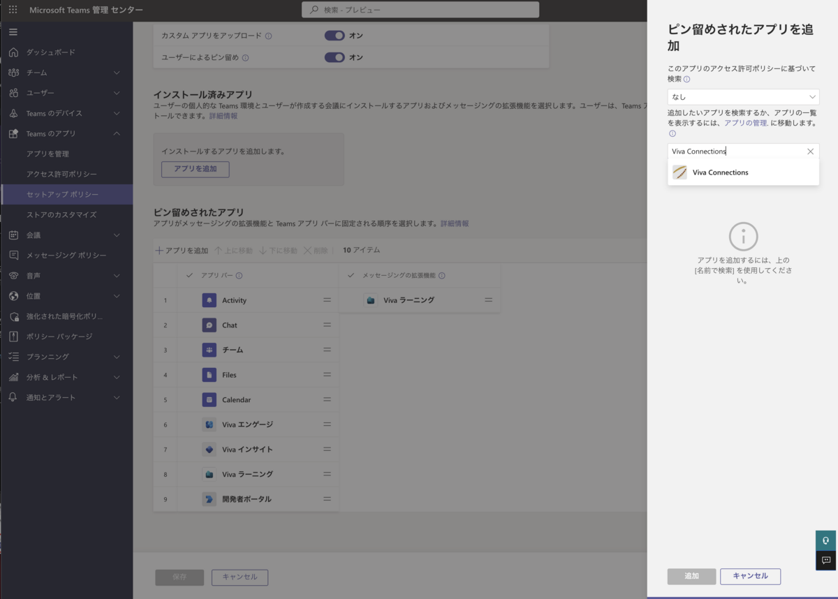Click the アプリの管理 link in panel

[x=746, y=123]
